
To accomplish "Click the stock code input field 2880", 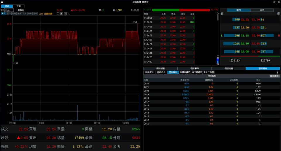I will tap(11, 10).
